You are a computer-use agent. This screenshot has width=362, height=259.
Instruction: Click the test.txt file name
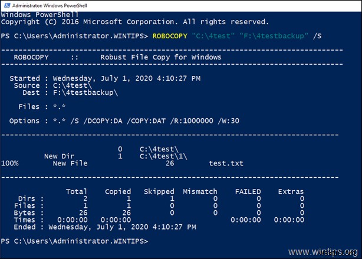[226, 163]
